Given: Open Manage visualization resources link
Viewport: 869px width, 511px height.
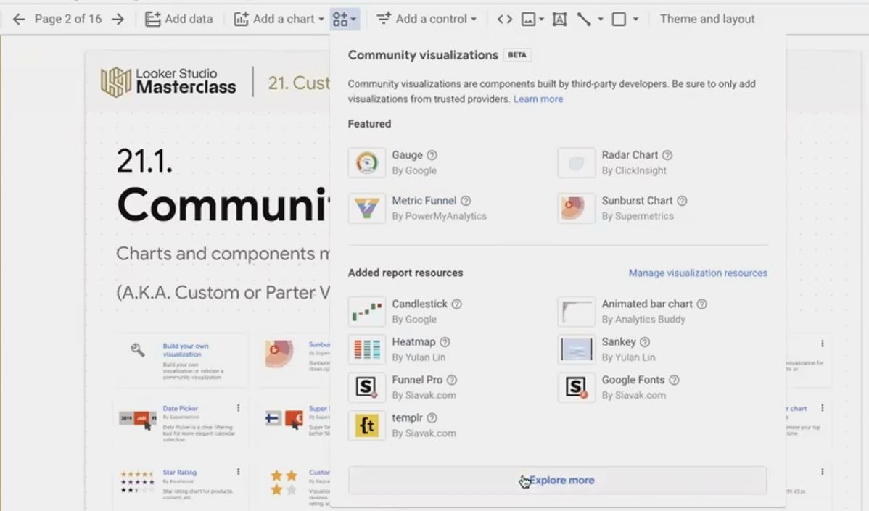Looking at the screenshot, I should pos(698,273).
